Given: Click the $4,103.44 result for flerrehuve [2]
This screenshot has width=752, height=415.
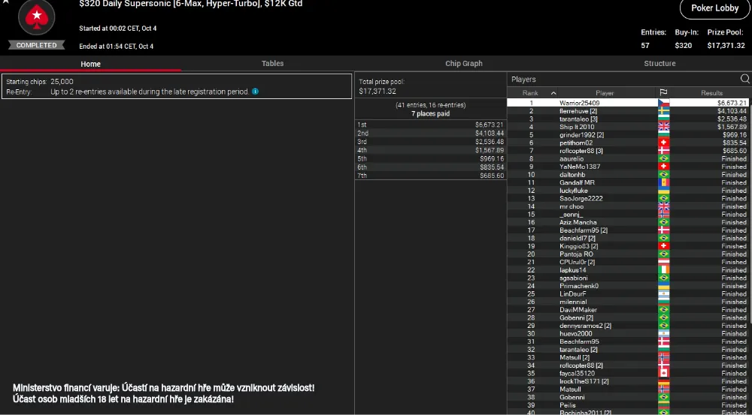Looking at the screenshot, I should (x=732, y=111).
